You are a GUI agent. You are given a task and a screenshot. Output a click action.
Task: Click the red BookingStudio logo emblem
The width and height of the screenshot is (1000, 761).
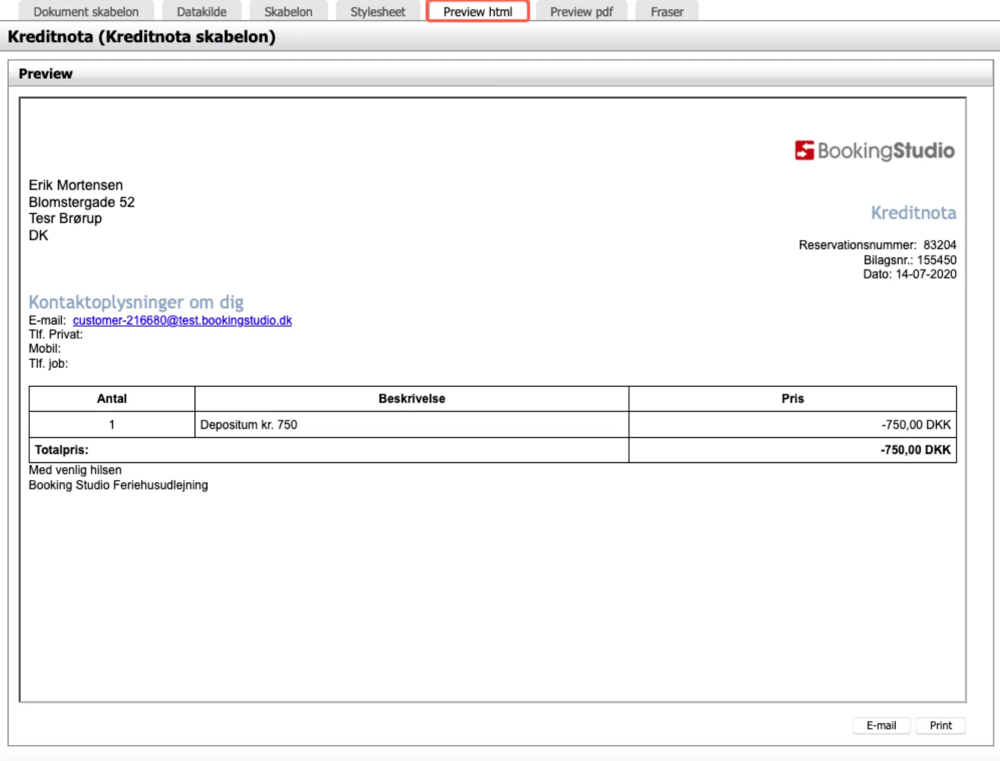804,151
